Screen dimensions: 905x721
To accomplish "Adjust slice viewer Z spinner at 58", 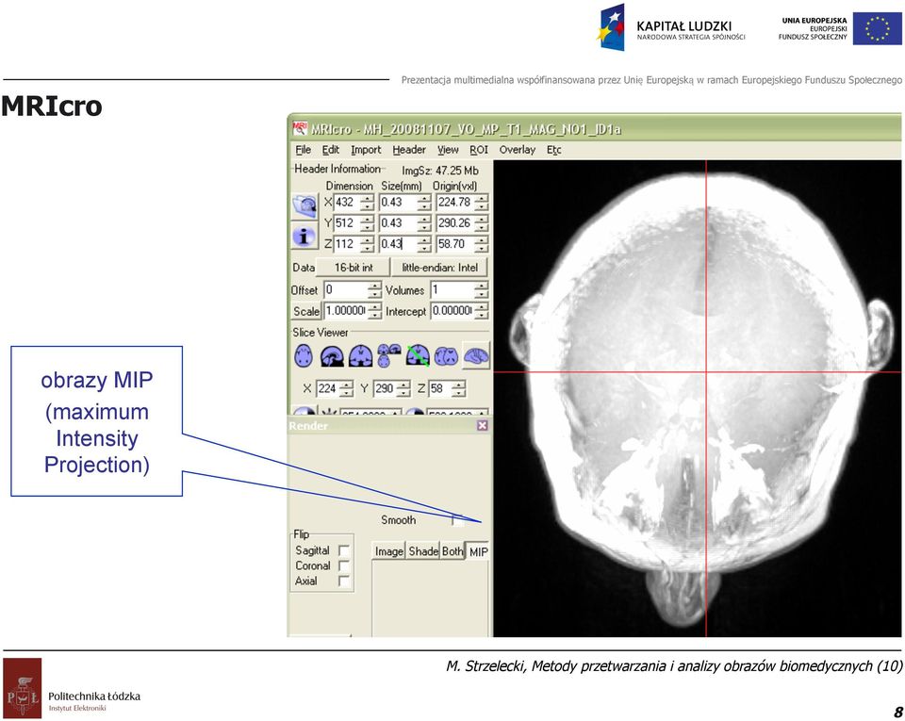I will [458, 388].
